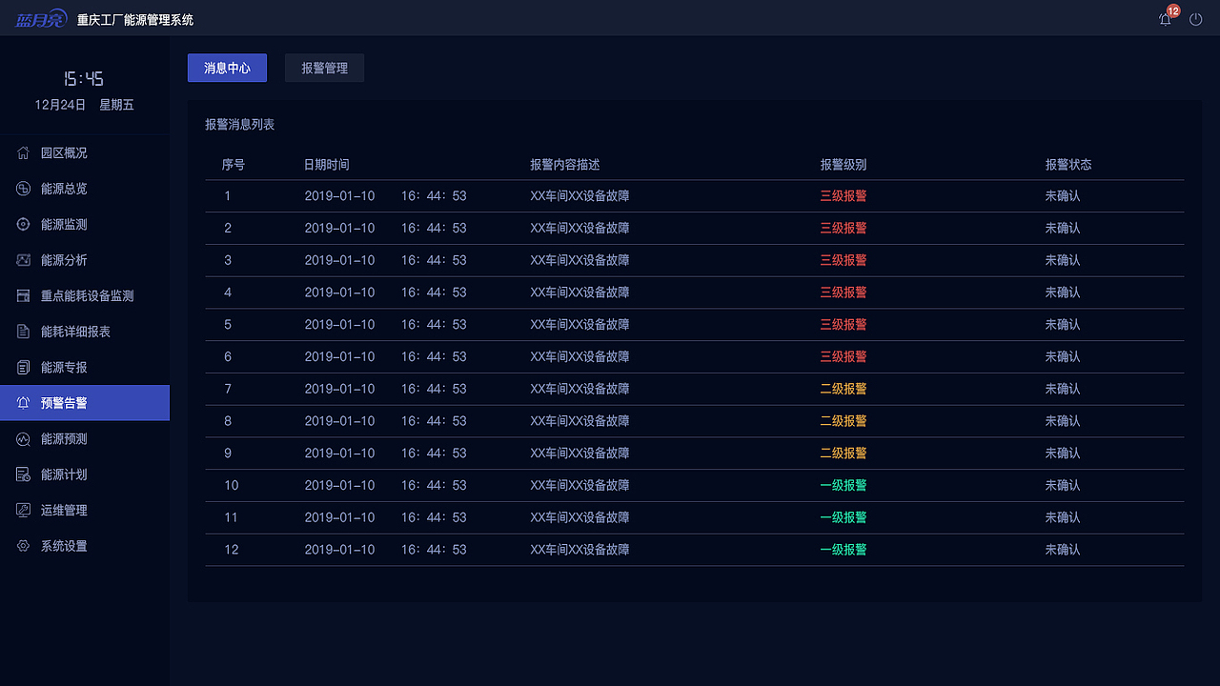Switch to the 报警管理 tab
This screenshot has height=686, width=1220.
pos(324,68)
